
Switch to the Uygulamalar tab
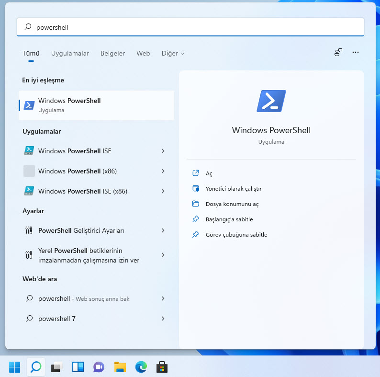point(70,53)
